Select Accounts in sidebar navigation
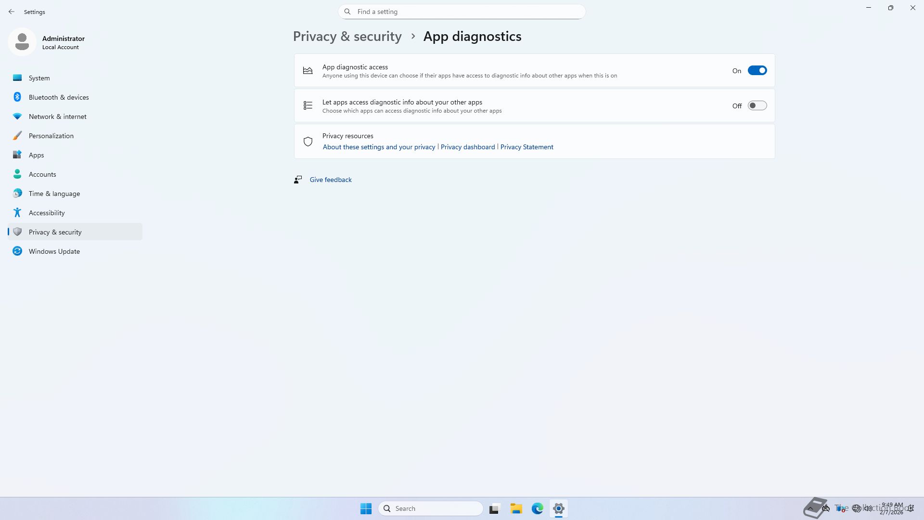The width and height of the screenshot is (924, 520). tap(42, 174)
